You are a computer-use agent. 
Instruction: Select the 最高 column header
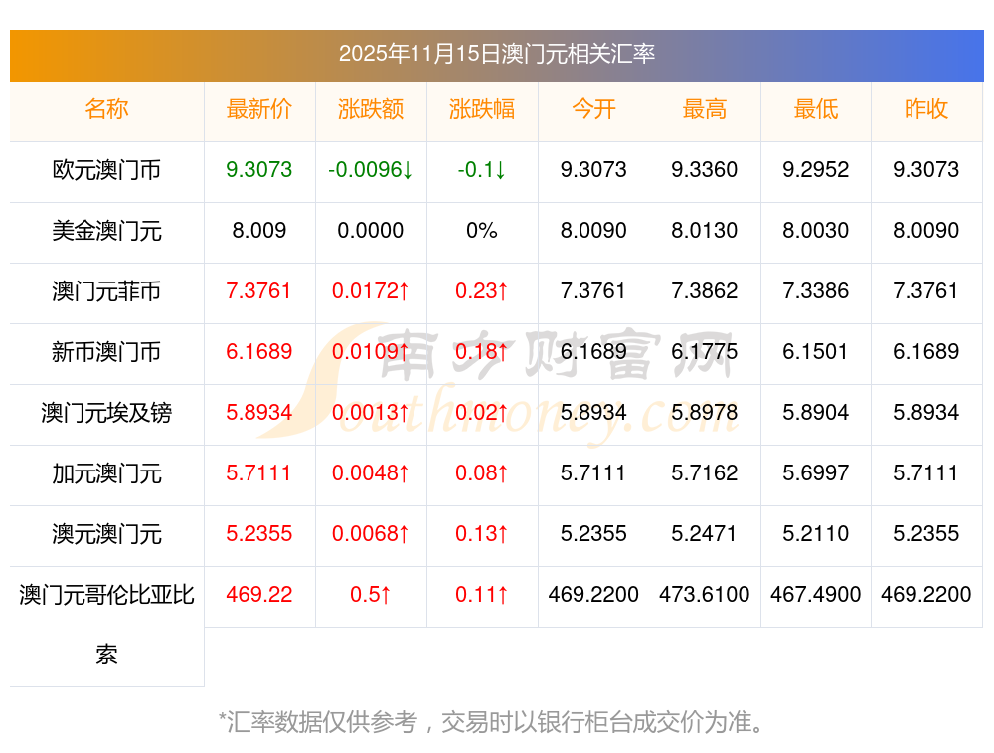[x=705, y=109]
